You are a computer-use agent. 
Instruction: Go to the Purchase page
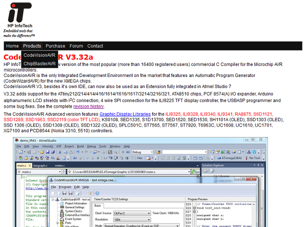click(x=55, y=46)
